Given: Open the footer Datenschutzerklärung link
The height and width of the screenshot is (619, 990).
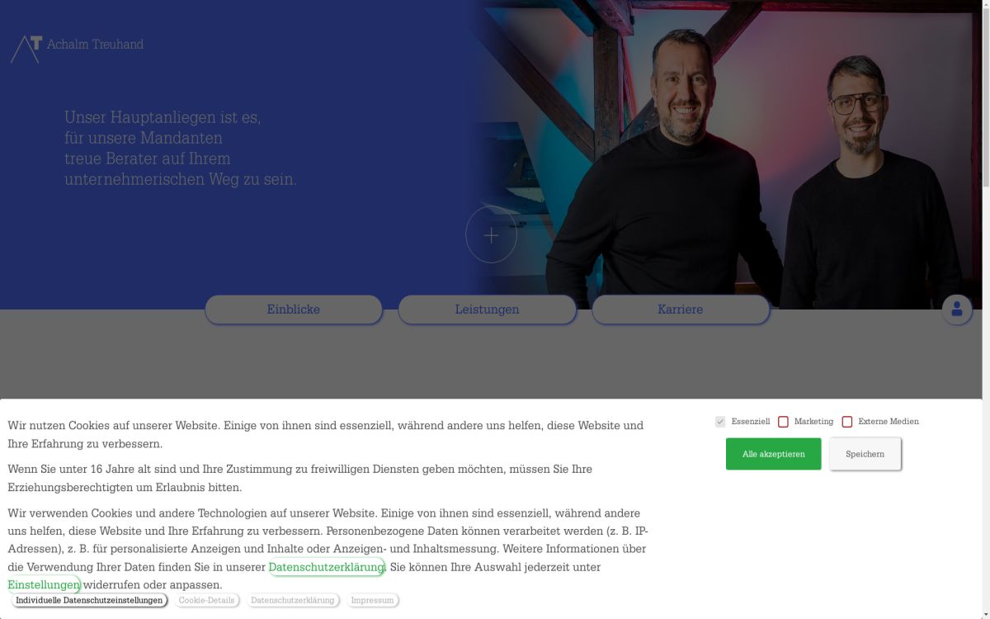Looking at the screenshot, I should [292, 600].
